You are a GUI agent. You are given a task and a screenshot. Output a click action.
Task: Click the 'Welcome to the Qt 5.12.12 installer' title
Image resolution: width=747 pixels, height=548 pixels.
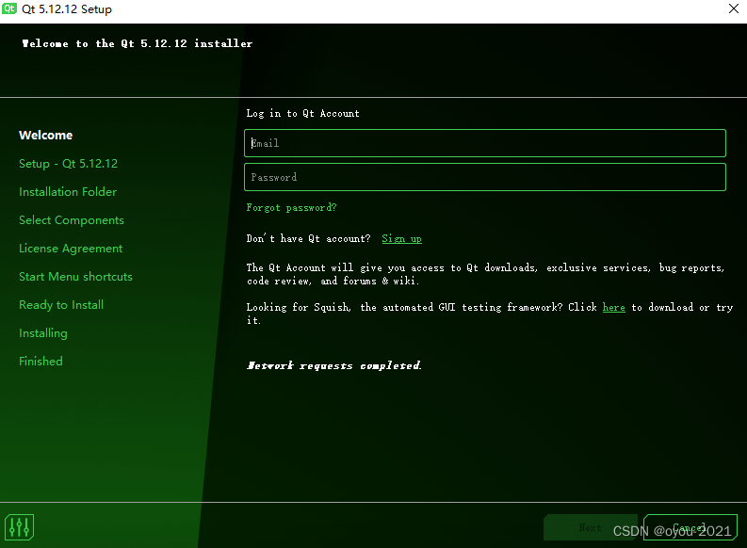click(138, 43)
